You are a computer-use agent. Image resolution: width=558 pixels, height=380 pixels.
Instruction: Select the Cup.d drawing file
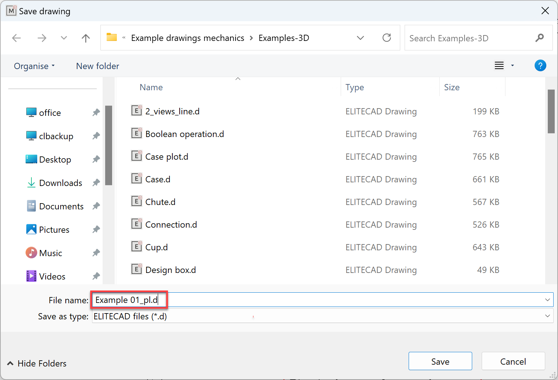[157, 247]
